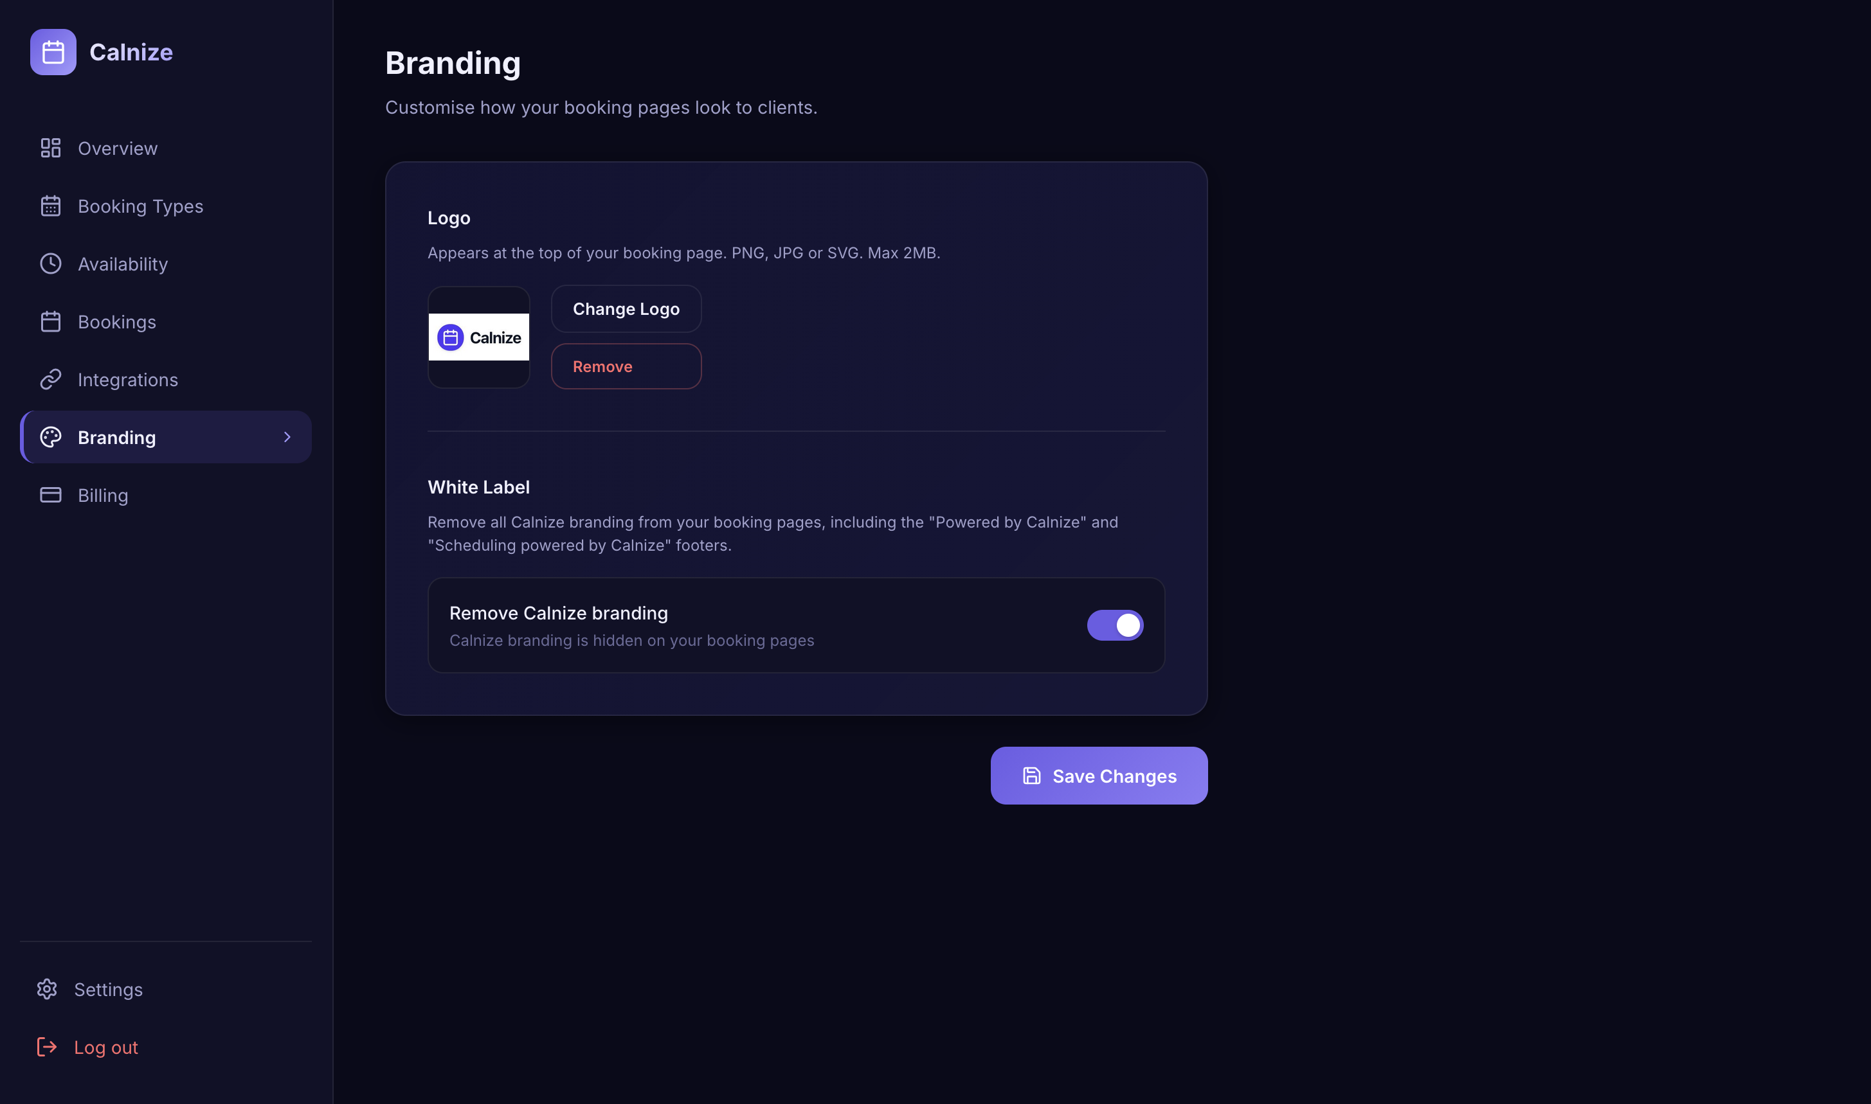Viewport: 1871px width, 1104px height.
Task: Click the Log out link
Action: (x=105, y=1047)
